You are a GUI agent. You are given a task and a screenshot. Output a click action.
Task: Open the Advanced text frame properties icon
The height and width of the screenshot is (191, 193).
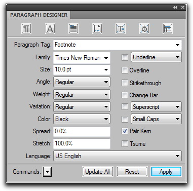click(x=121, y=29)
